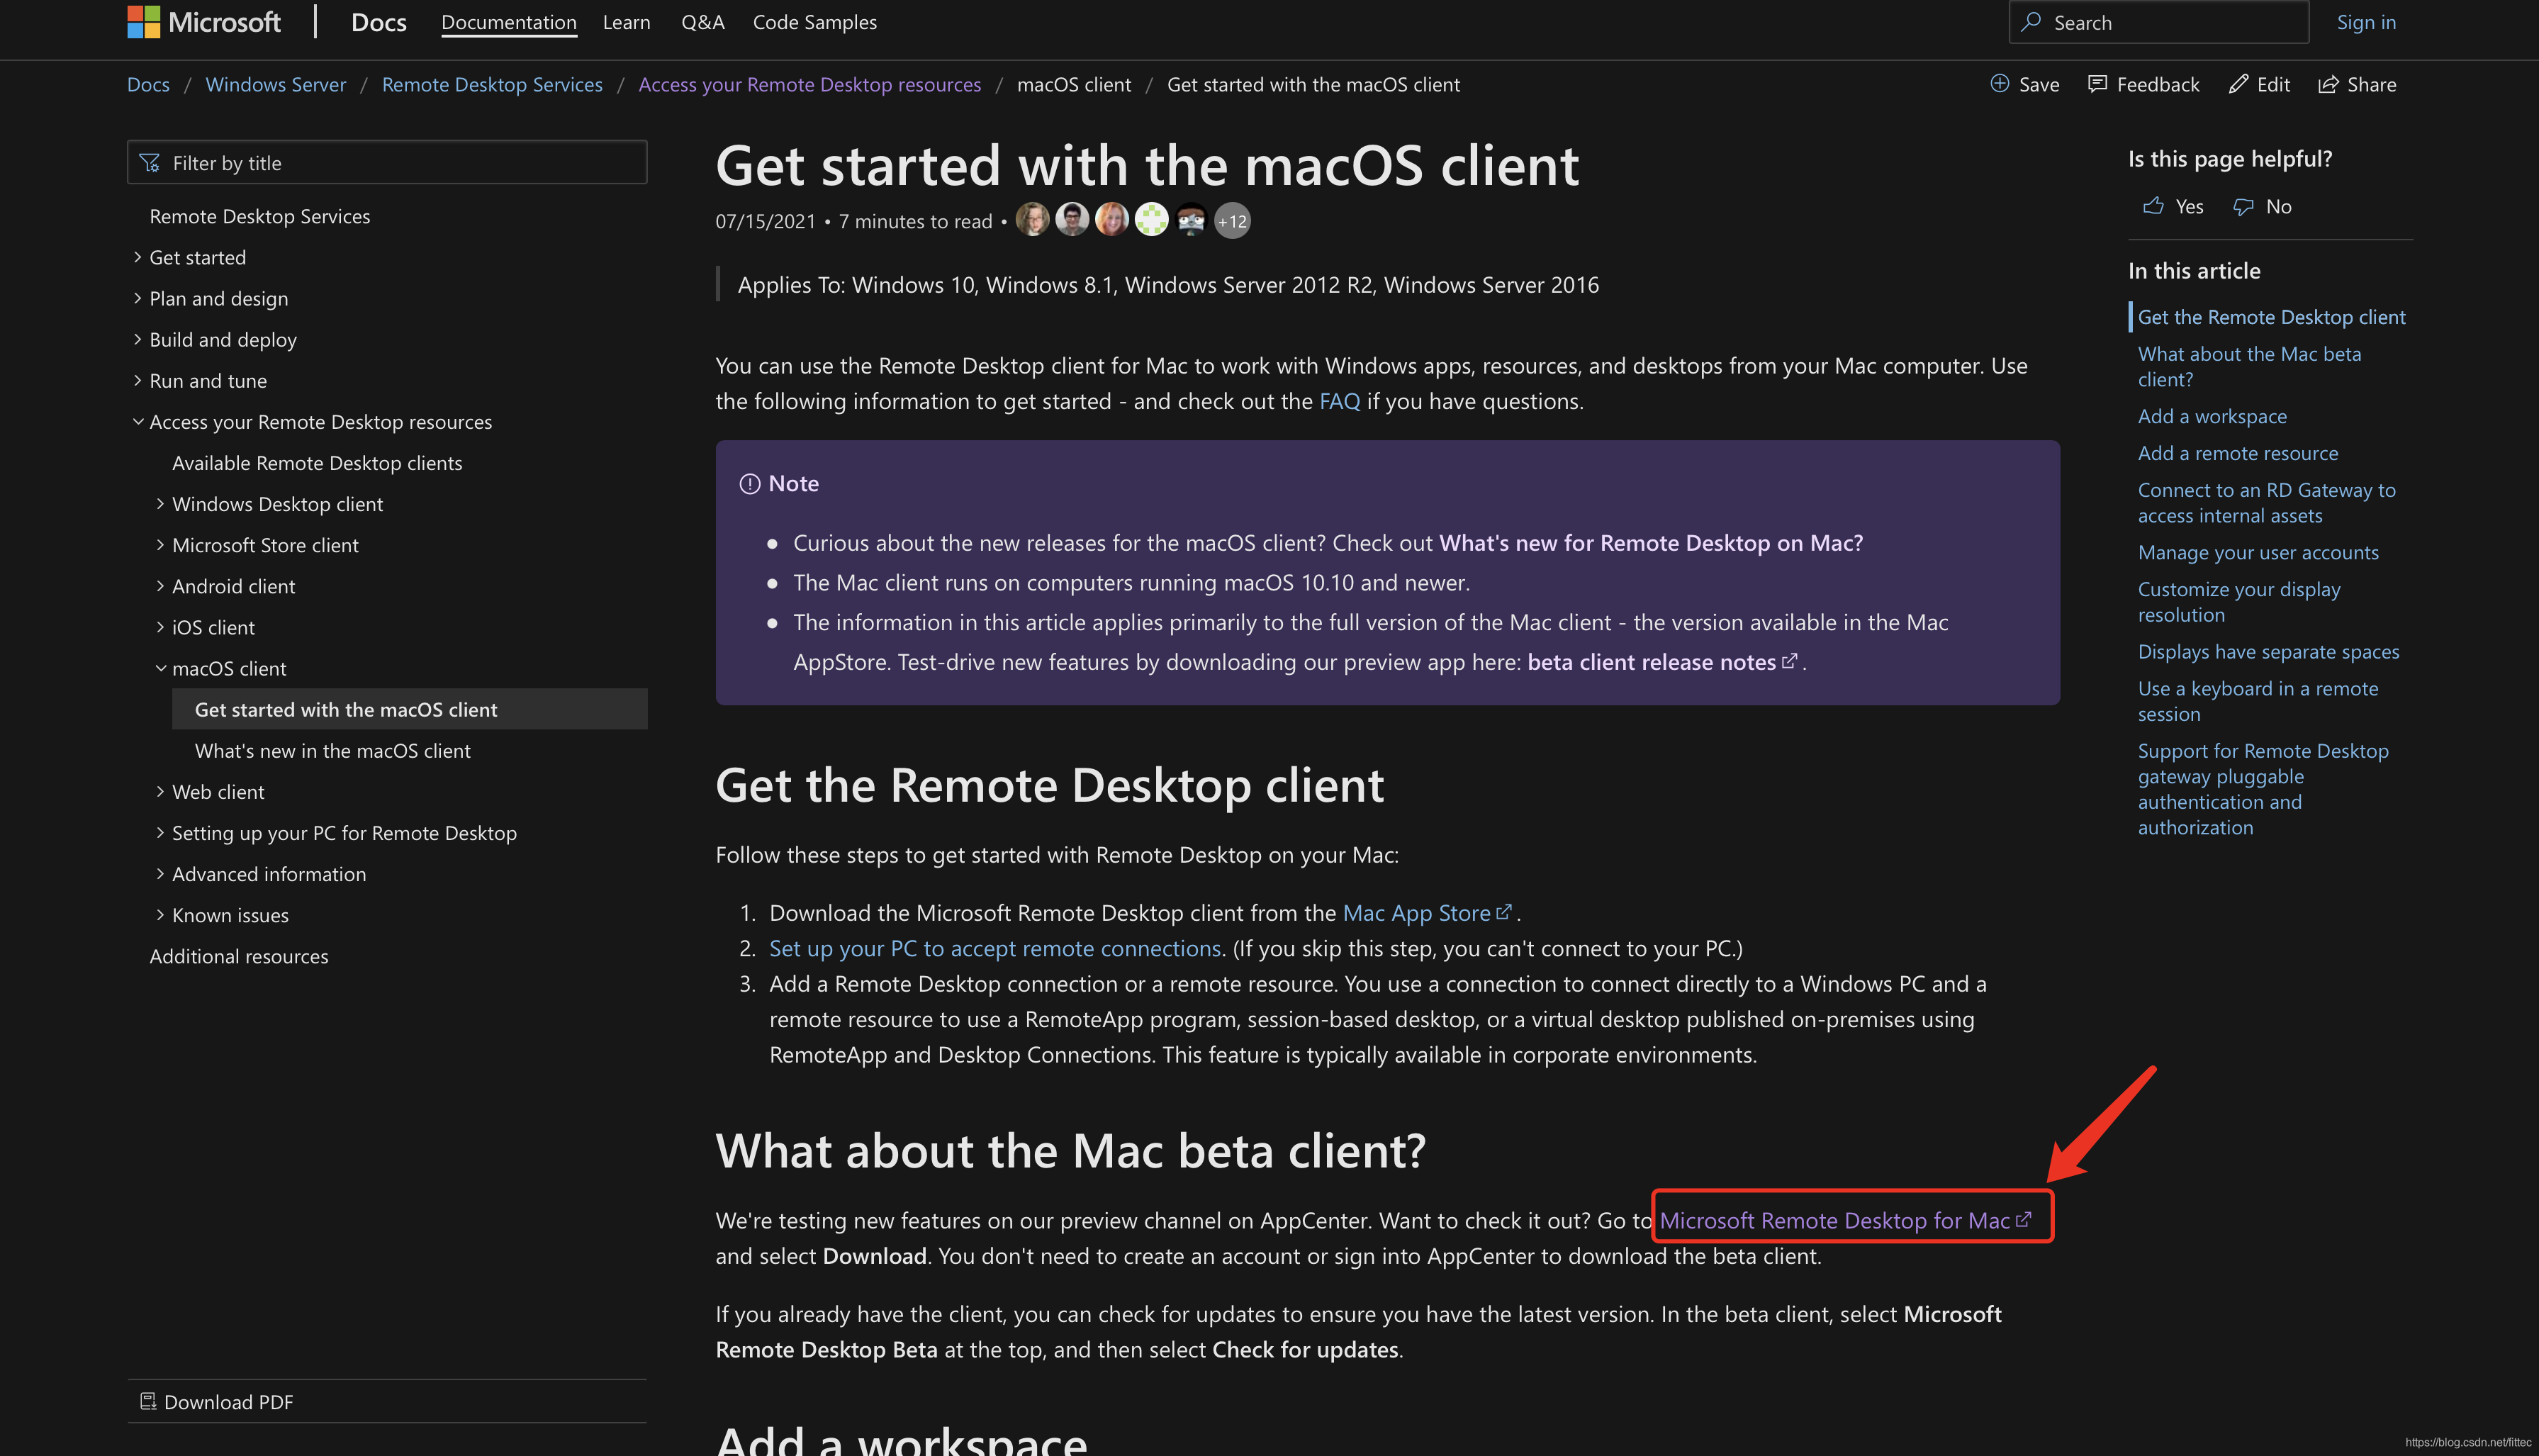Image resolution: width=2539 pixels, height=1456 pixels.
Task: Open the Documentation top nav tab
Action: (509, 22)
